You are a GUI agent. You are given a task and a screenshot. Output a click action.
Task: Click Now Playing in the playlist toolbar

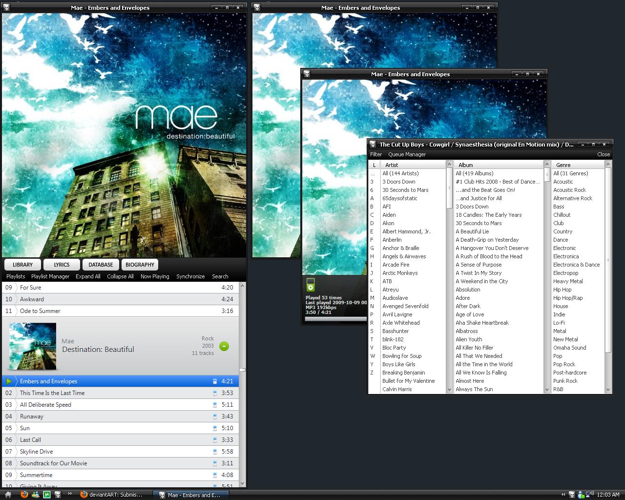click(155, 276)
